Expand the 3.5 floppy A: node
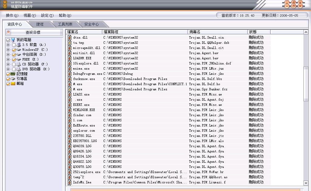This screenshot has height=191, width=311. coord(8,45)
